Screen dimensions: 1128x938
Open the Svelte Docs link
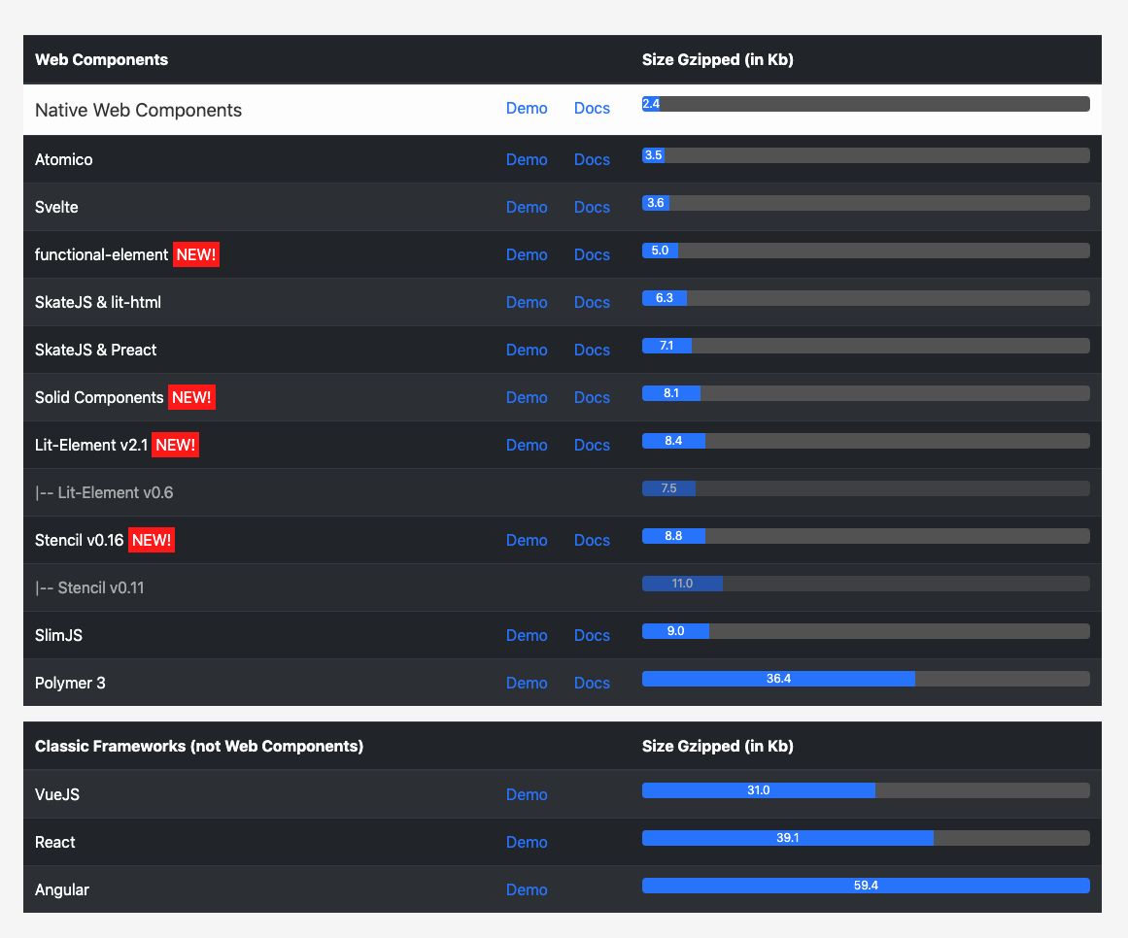[x=592, y=207]
